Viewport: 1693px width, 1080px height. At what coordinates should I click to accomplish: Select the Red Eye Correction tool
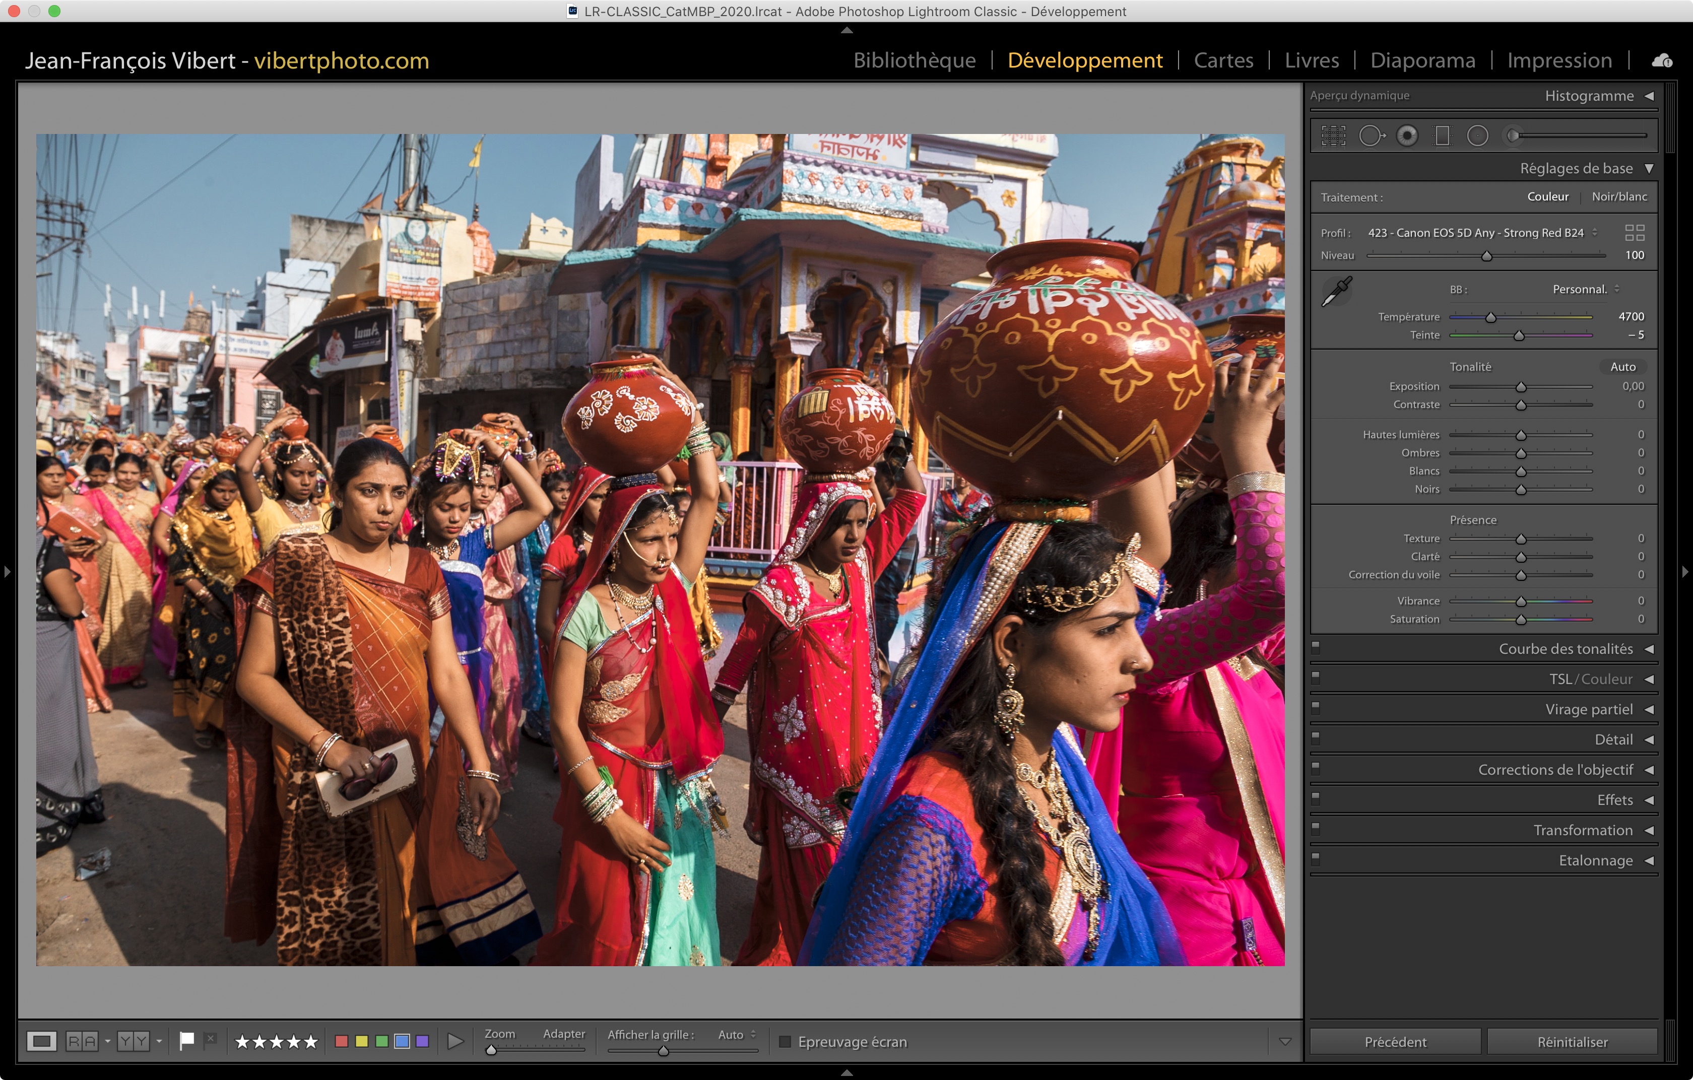click(1407, 136)
